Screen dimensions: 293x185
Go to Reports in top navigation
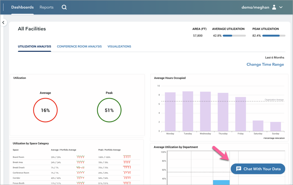46,7
